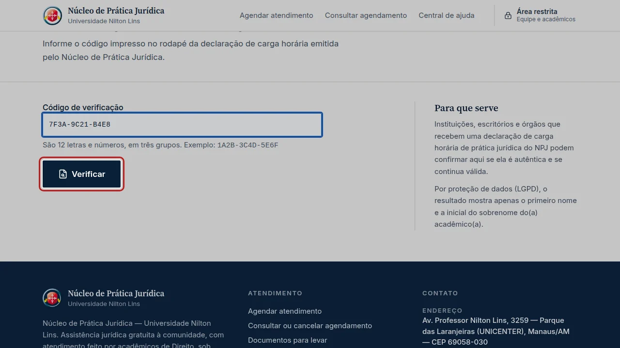This screenshot has width=620, height=348.
Task: Click the footer Núcleo de Prática Jurídica title
Action: (116, 293)
